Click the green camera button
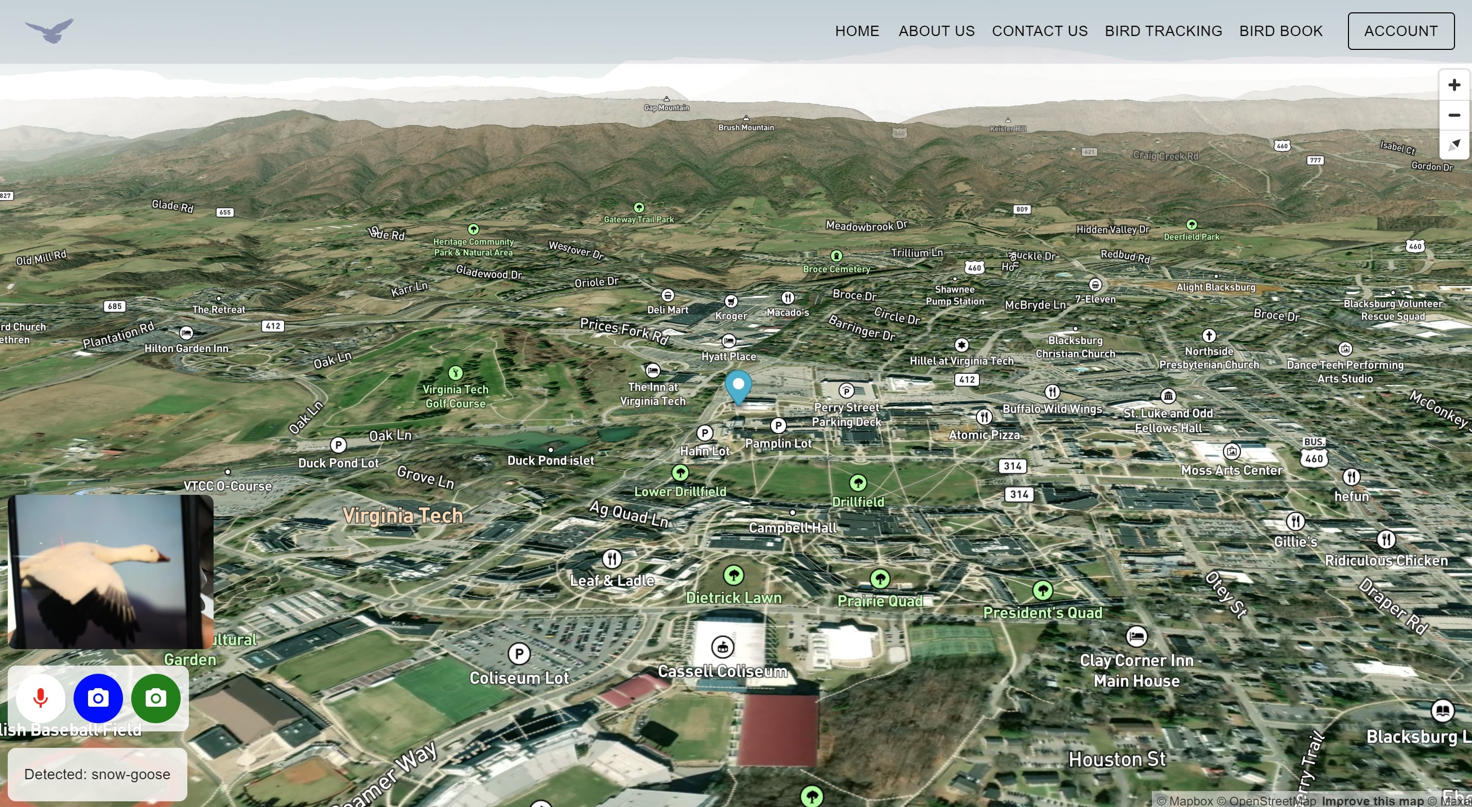The height and width of the screenshot is (807, 1472). (155, 698)
